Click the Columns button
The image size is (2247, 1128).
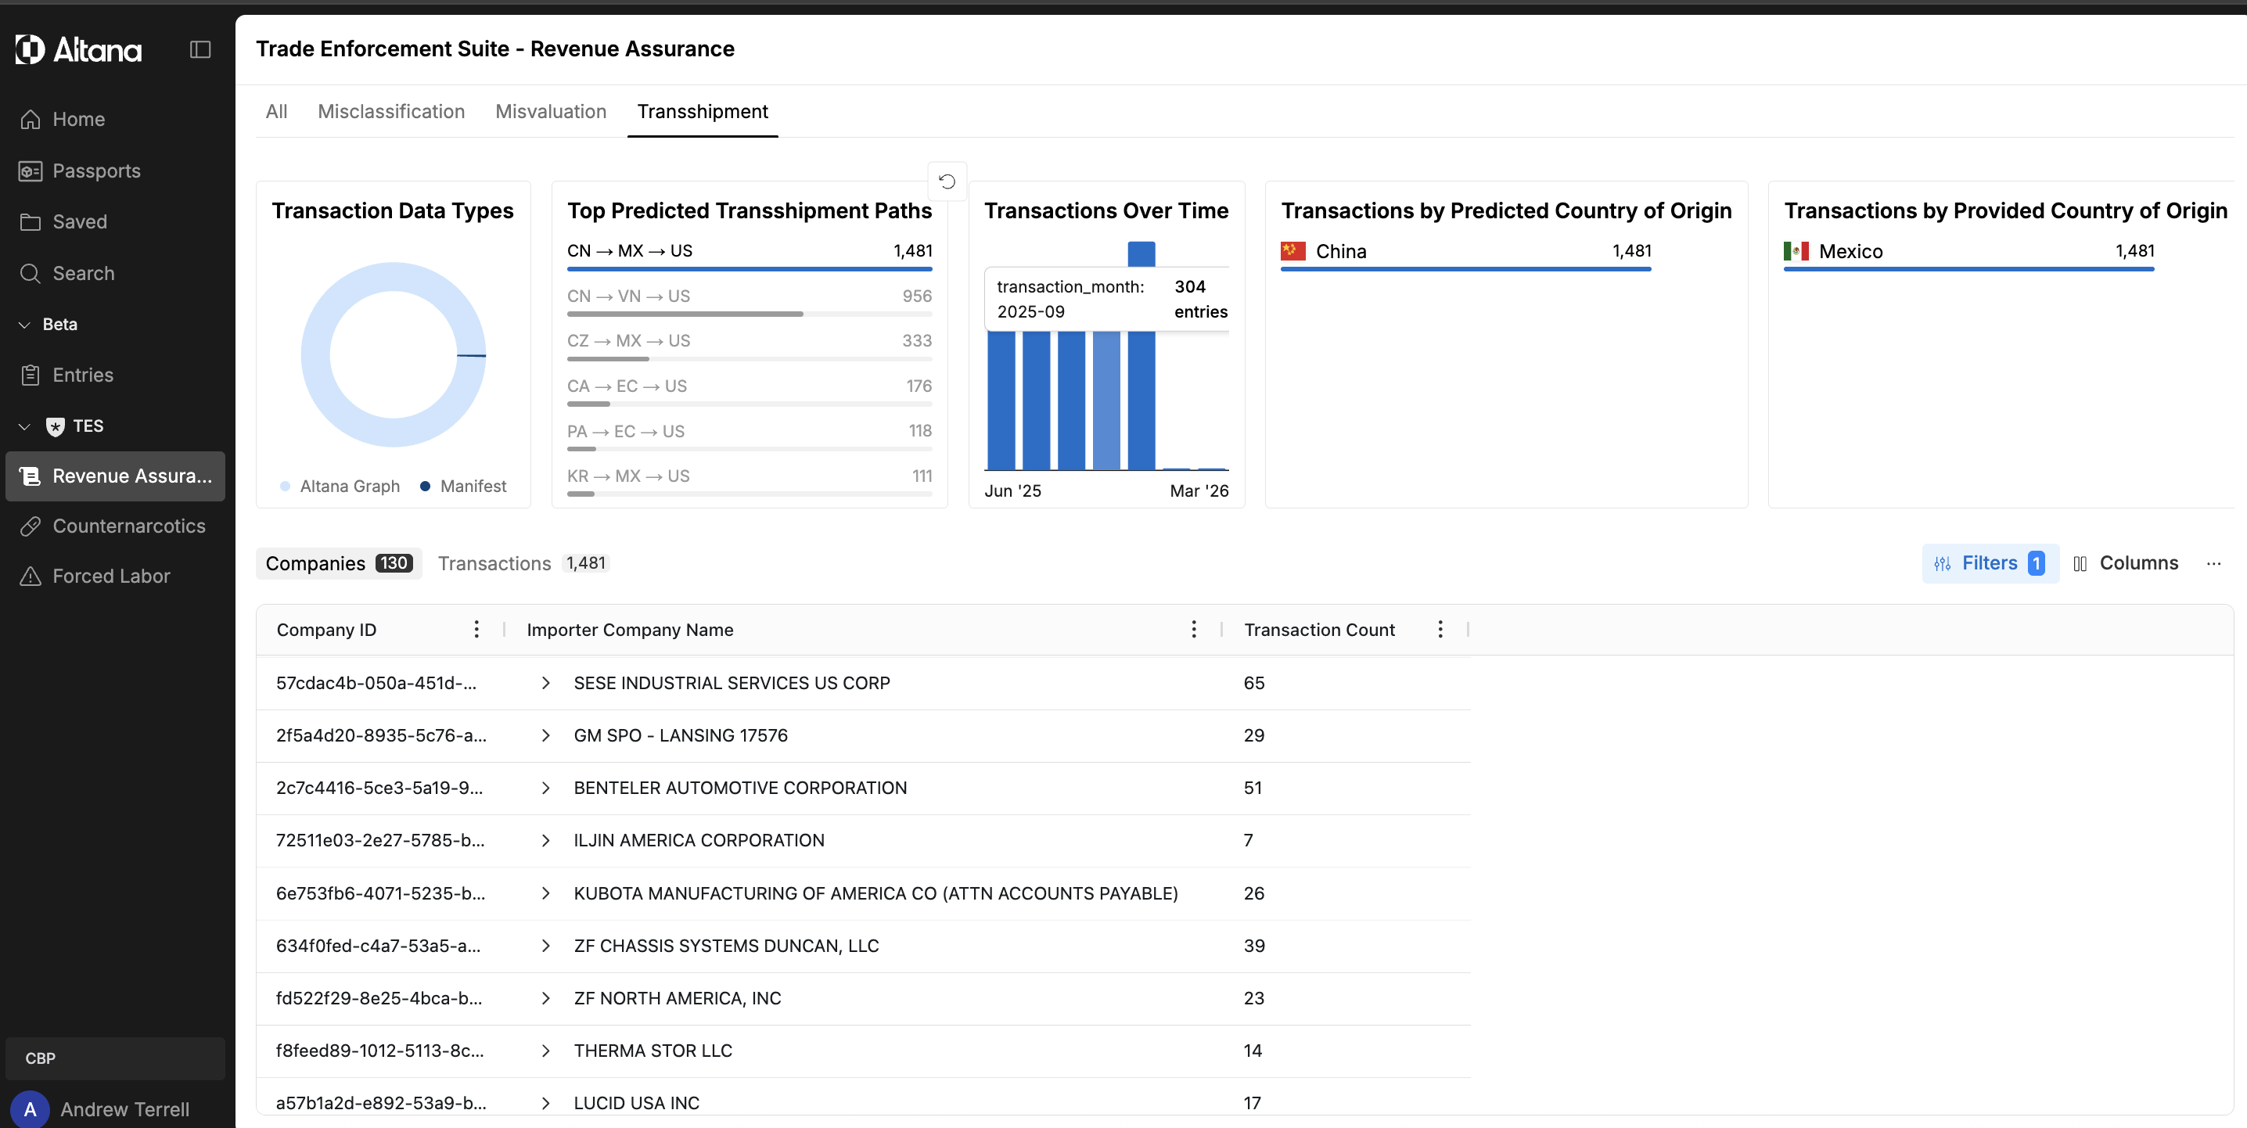2126,563
